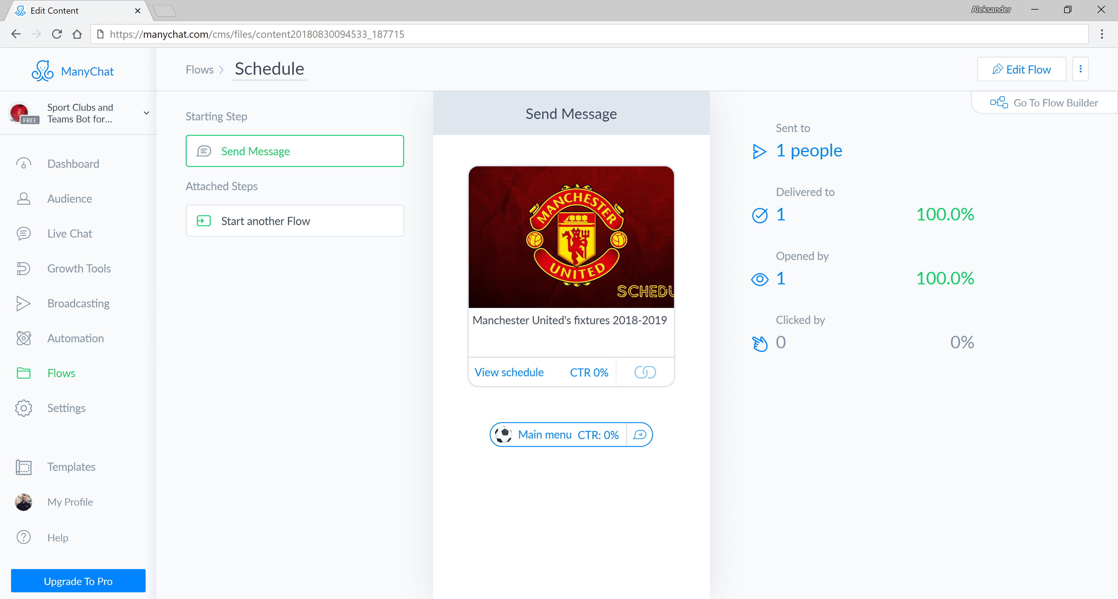This screenshot has width=1118, height=599.
Task: Click the browser address bar
Action: click(589, 34)
